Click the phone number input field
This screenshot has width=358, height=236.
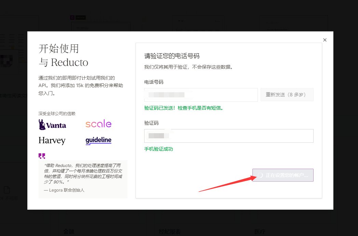click(201, 95)
